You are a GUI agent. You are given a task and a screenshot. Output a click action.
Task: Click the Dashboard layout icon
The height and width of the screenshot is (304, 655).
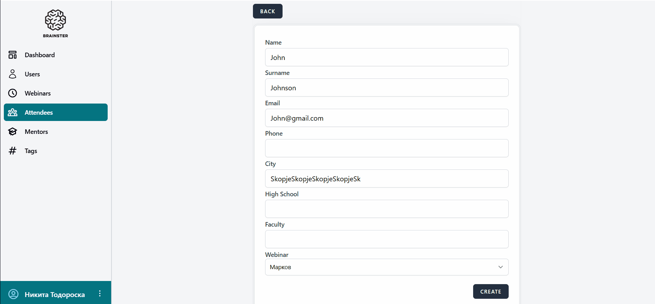click(13, 55)
